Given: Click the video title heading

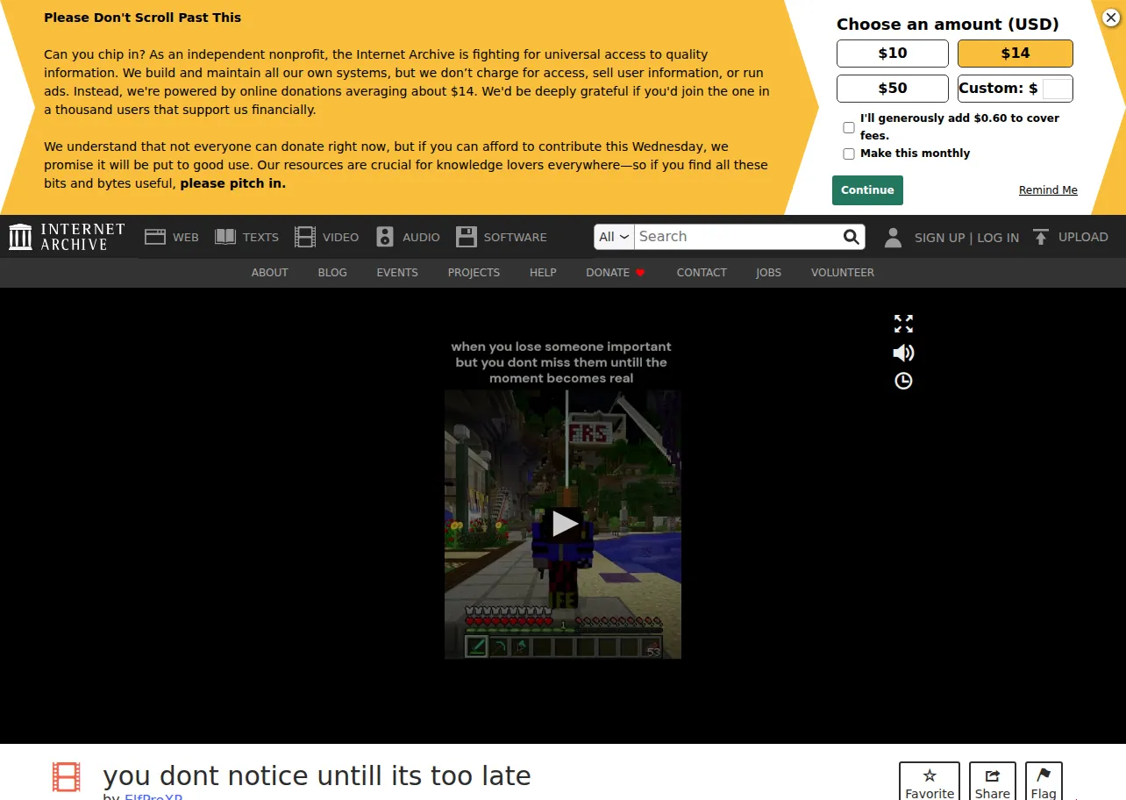Looking at the screenshot, I should point(317,776).
